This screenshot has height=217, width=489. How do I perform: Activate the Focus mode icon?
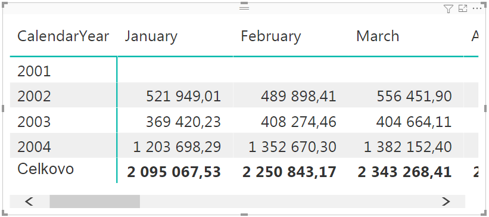(x=463, y=9)
